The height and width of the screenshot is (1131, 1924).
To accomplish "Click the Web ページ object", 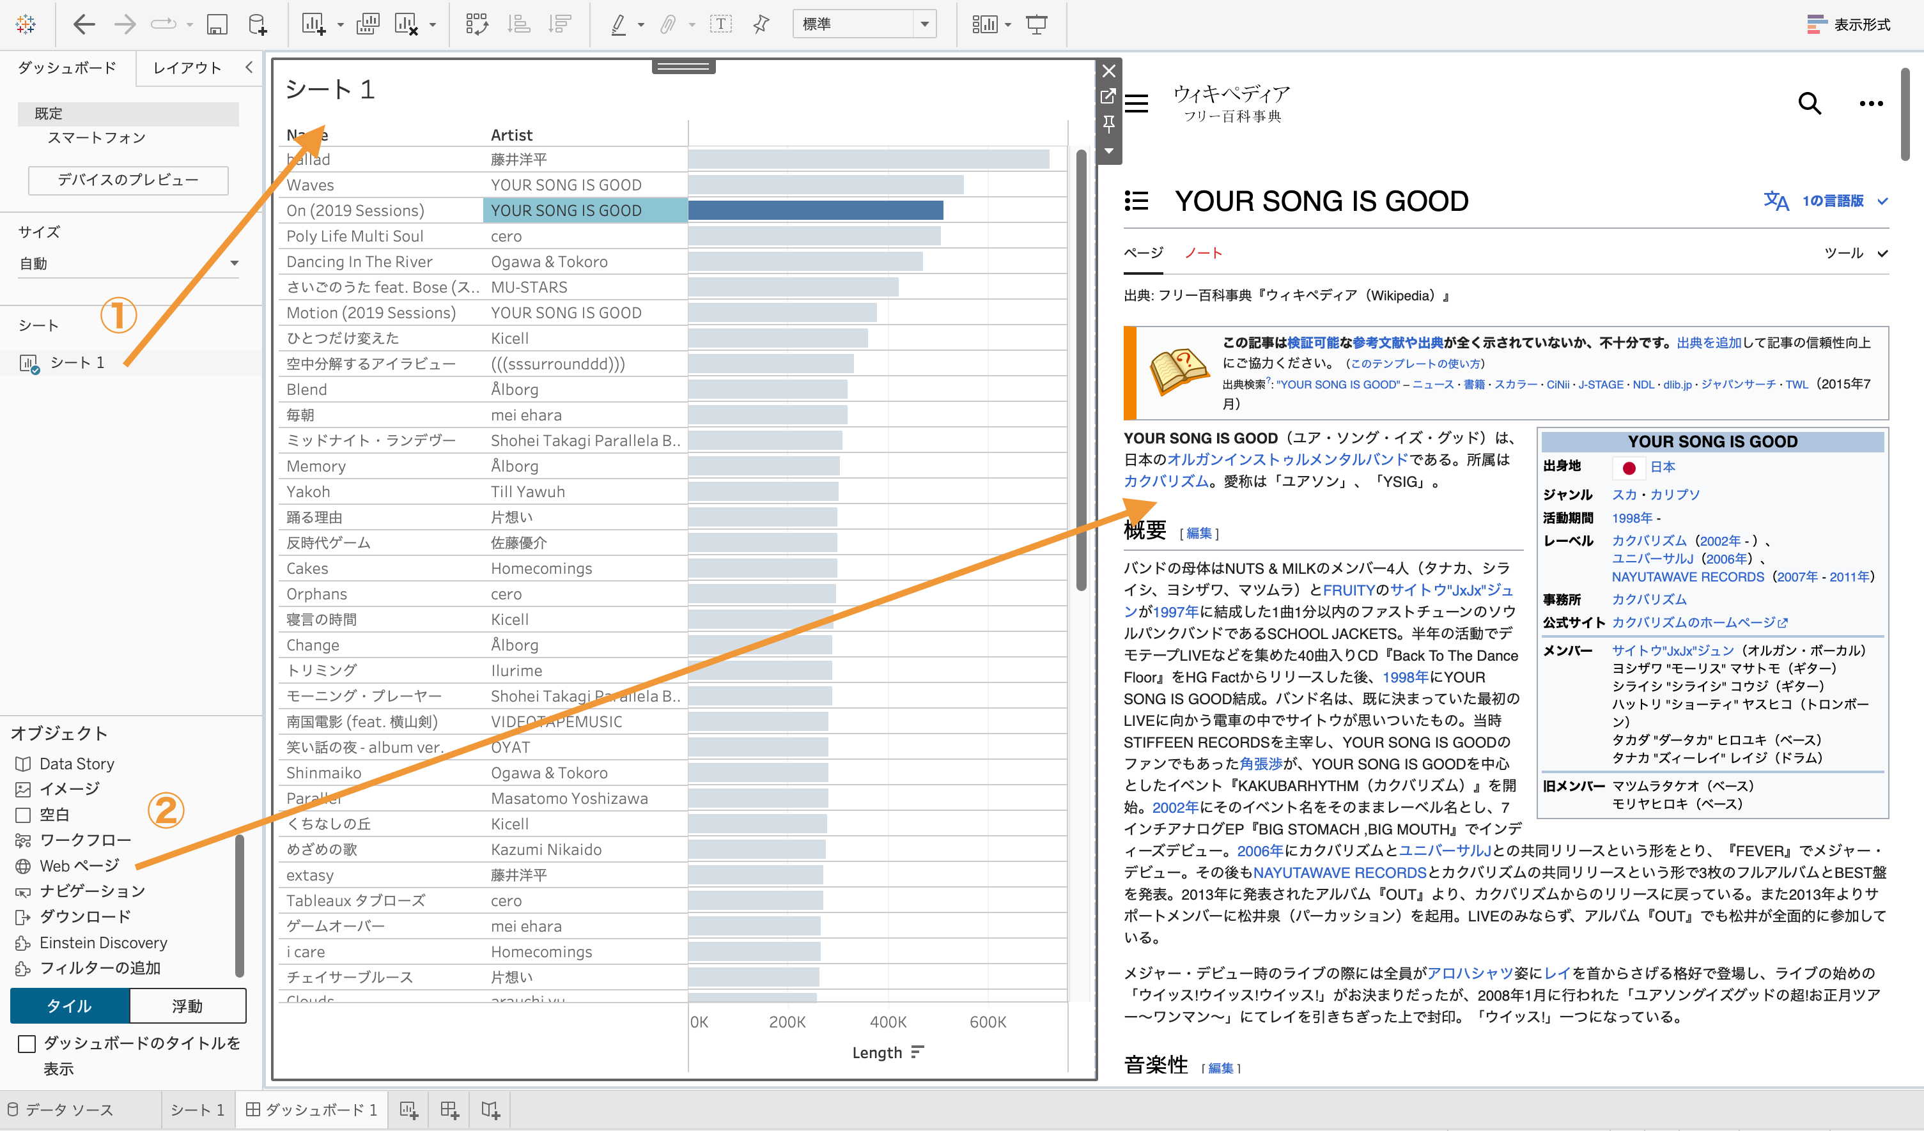I will point(79,865).
